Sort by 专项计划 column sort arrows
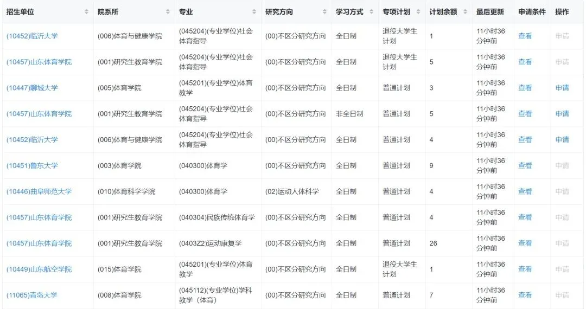Image resolution: width=586 pixels, height=309 pixels. pos(418,11)
